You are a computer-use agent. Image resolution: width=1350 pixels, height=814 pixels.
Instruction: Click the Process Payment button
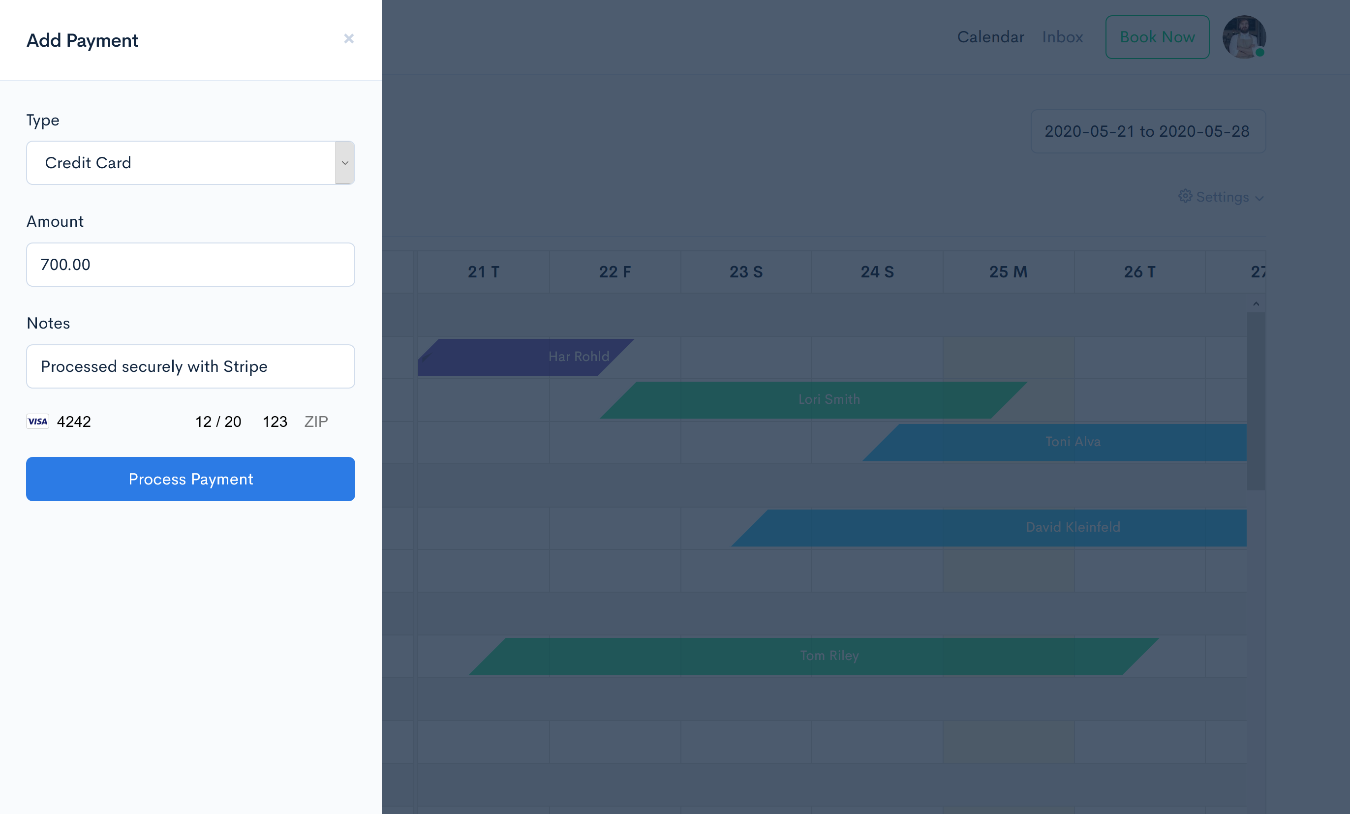(x=190, y=480)
